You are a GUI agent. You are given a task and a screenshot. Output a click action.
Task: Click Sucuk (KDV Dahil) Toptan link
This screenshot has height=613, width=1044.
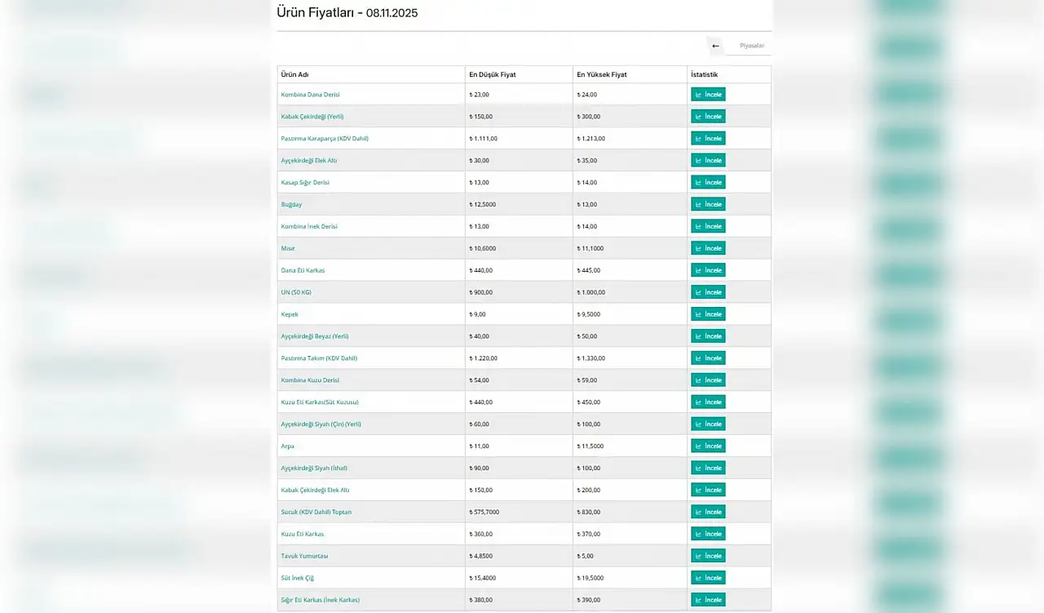316,512
